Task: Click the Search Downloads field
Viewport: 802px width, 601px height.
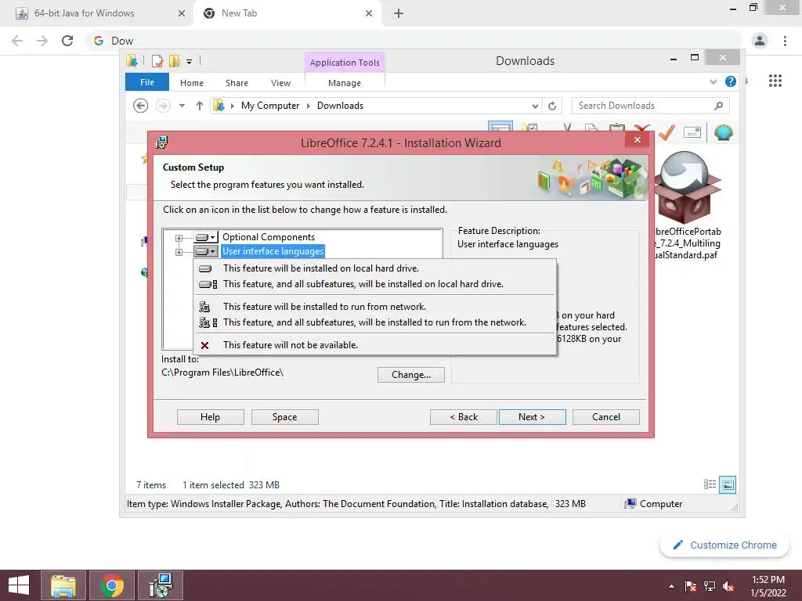Action: click(650, 106)
